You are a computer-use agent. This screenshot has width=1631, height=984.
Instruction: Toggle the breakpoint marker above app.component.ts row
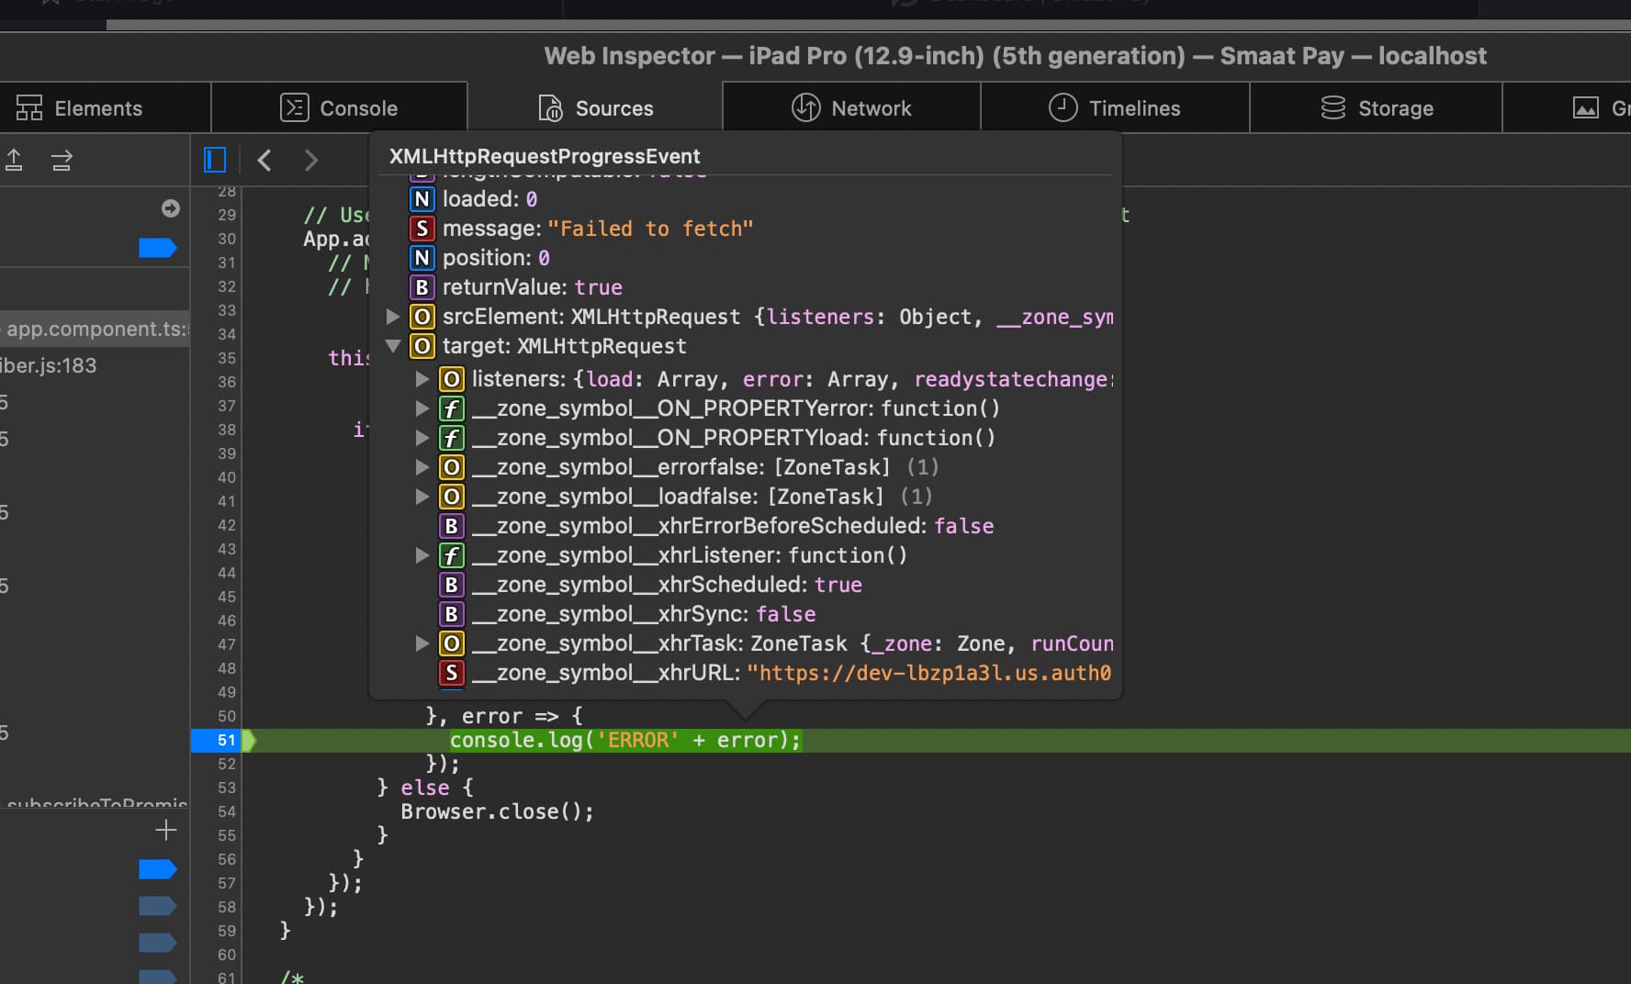[x=157, y=248]
